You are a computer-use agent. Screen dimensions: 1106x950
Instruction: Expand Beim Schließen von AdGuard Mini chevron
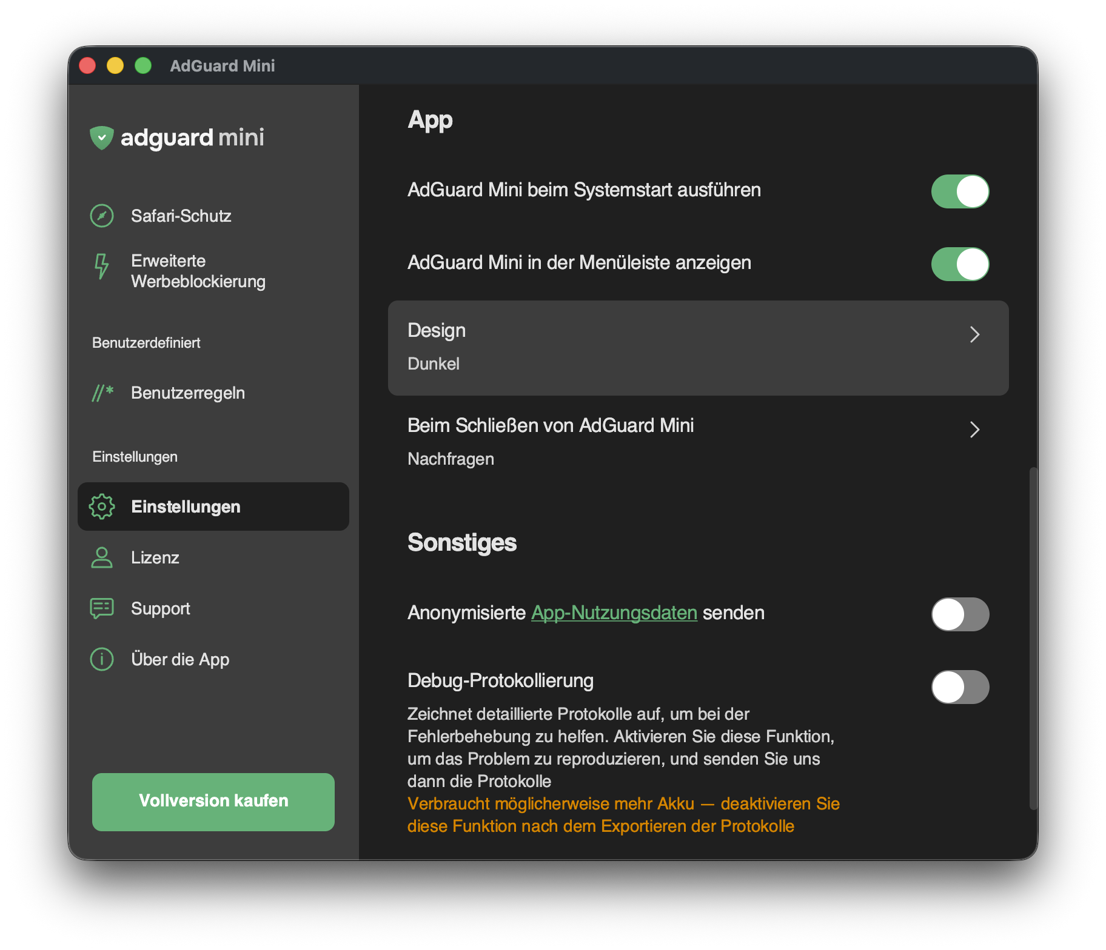click(974, 430)
